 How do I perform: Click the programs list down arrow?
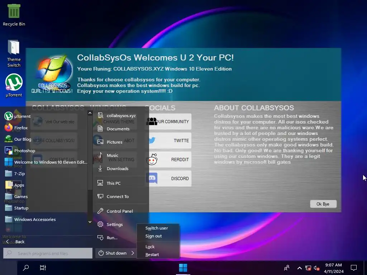(90, 222)
